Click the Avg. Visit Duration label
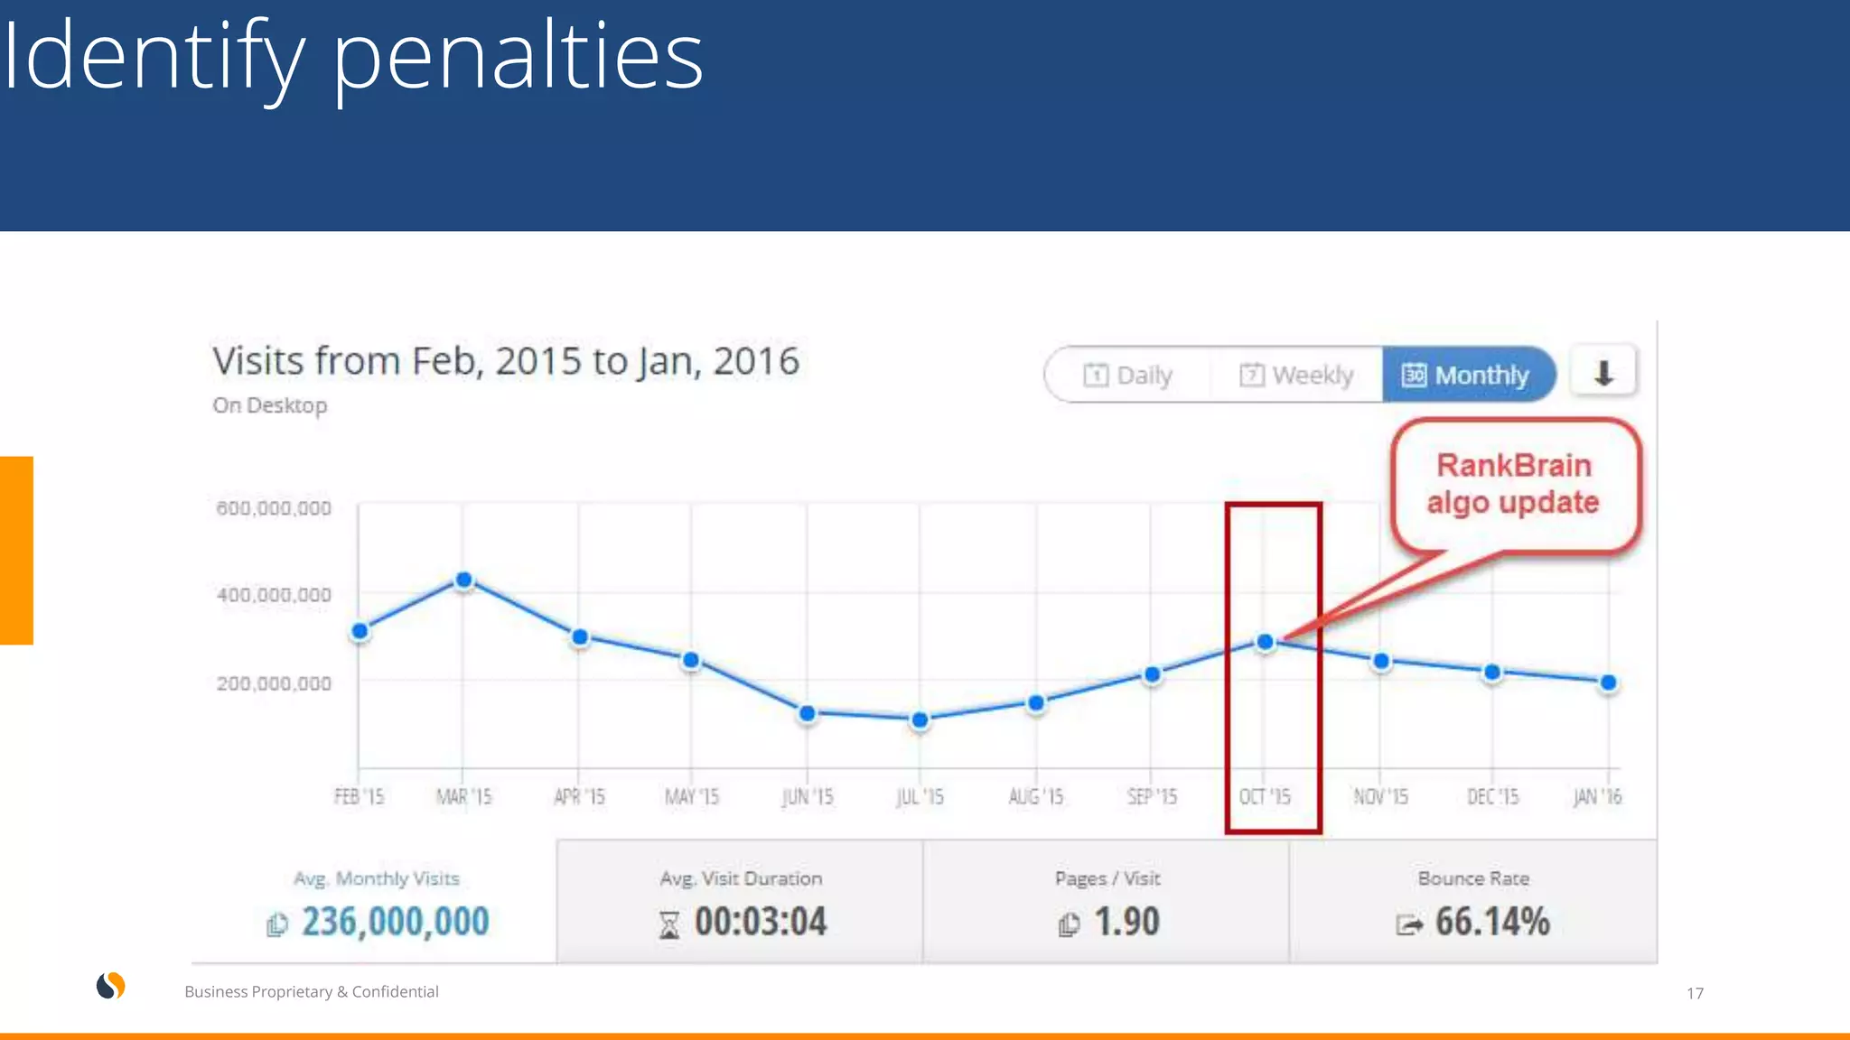 tap(741, 878)
